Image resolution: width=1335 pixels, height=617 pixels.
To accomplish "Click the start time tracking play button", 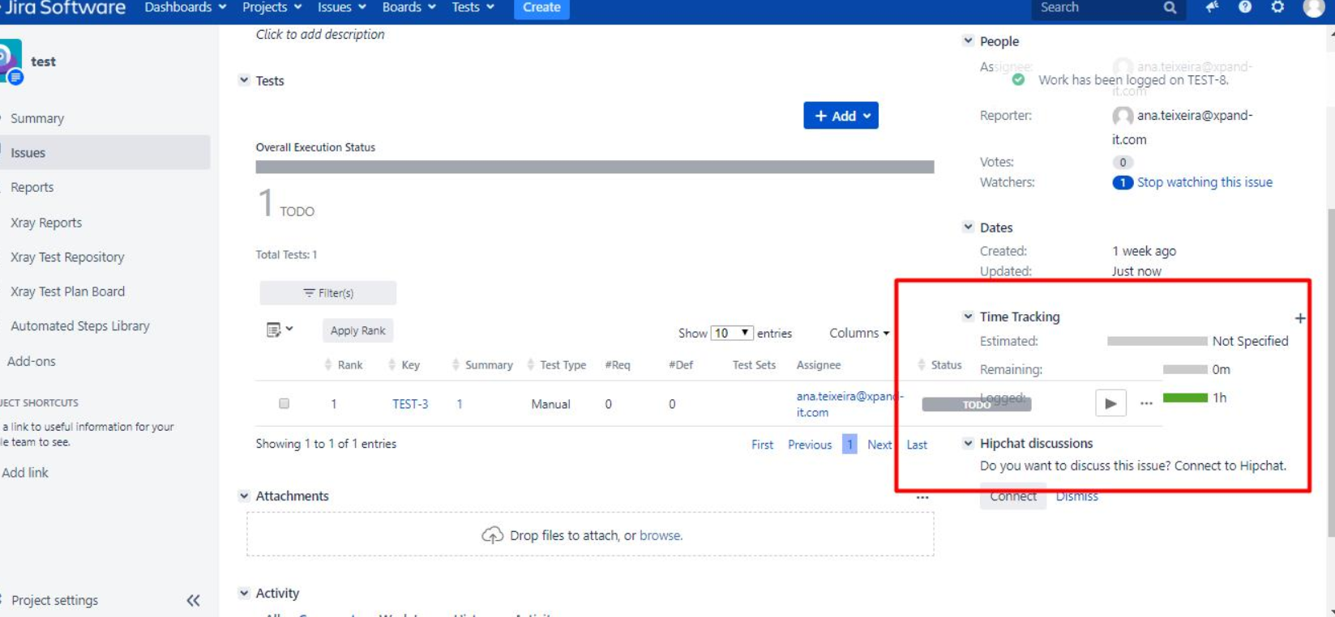I will pyautogui.click(x=1110, y=403).
